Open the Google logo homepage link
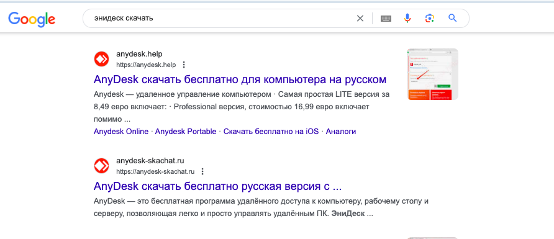Screen dimensions: 554x239 tap(32, 19)
